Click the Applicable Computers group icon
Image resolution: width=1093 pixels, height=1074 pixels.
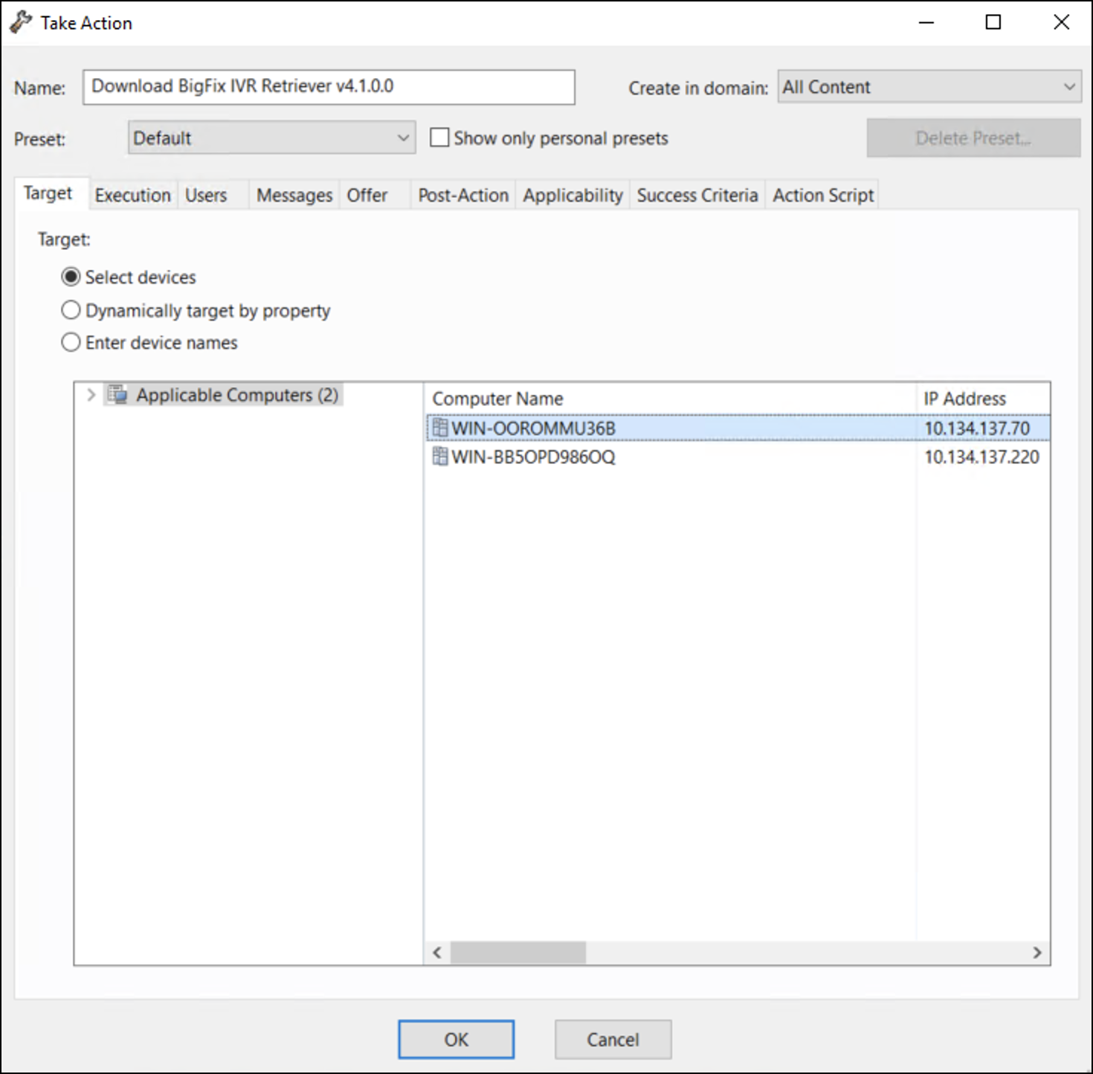click(117, 394)
